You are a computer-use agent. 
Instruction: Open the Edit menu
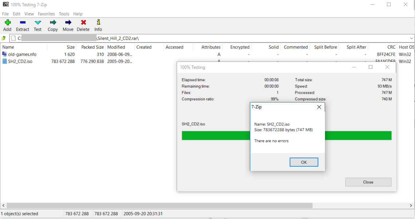click(x=16, y=14)
